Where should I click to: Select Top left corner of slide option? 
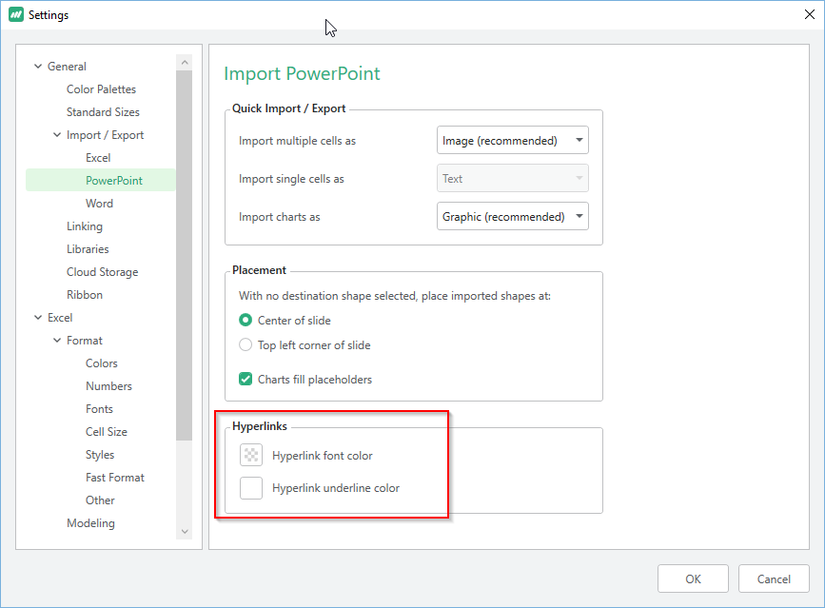(x=246, y=345)
